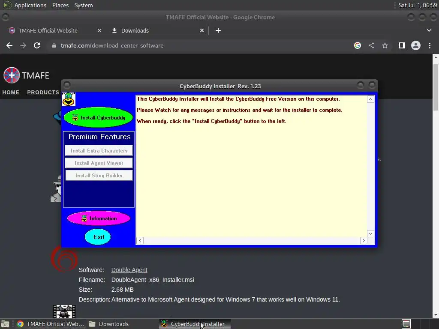The width and height of the screenshot is (439, 329).
Task: Click the cyan Exit button
Action: click(98, 237)
